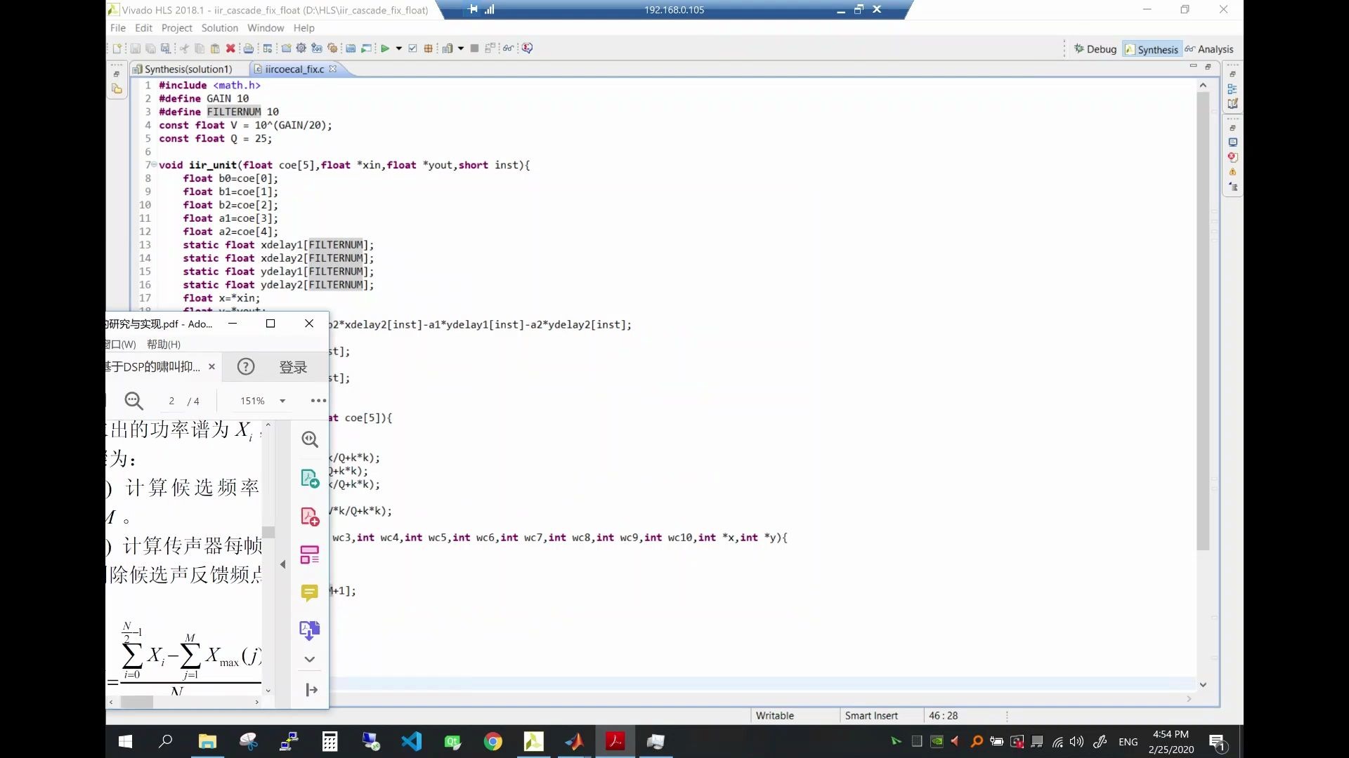Click the Adobe Export PDF tool icon
This screenshot has width=1349, height=758.
(x=310, y=479)
